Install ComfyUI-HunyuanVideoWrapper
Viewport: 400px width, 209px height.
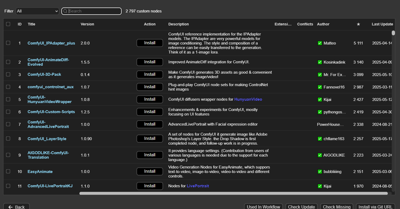[150, 99]
